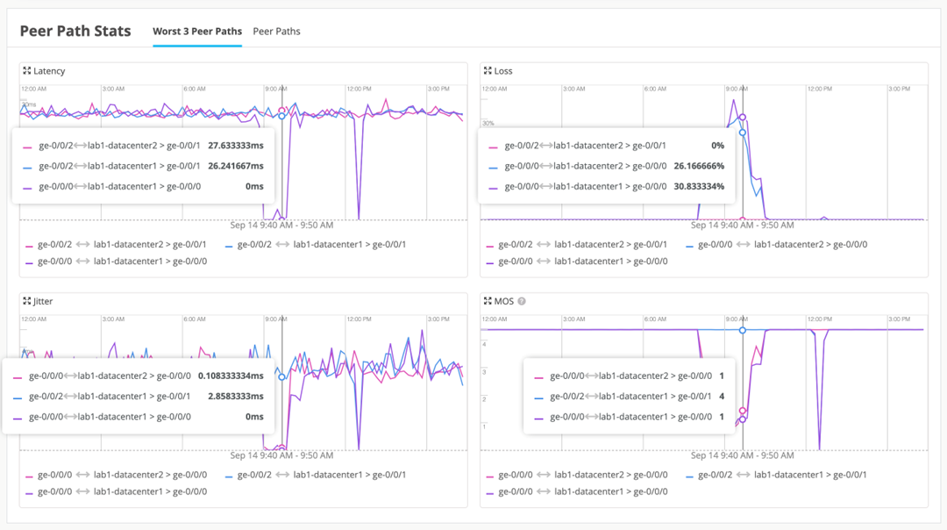Click the blue data point on the MOS chart
The height and width of the screenshot is (530, 947).
743,330
